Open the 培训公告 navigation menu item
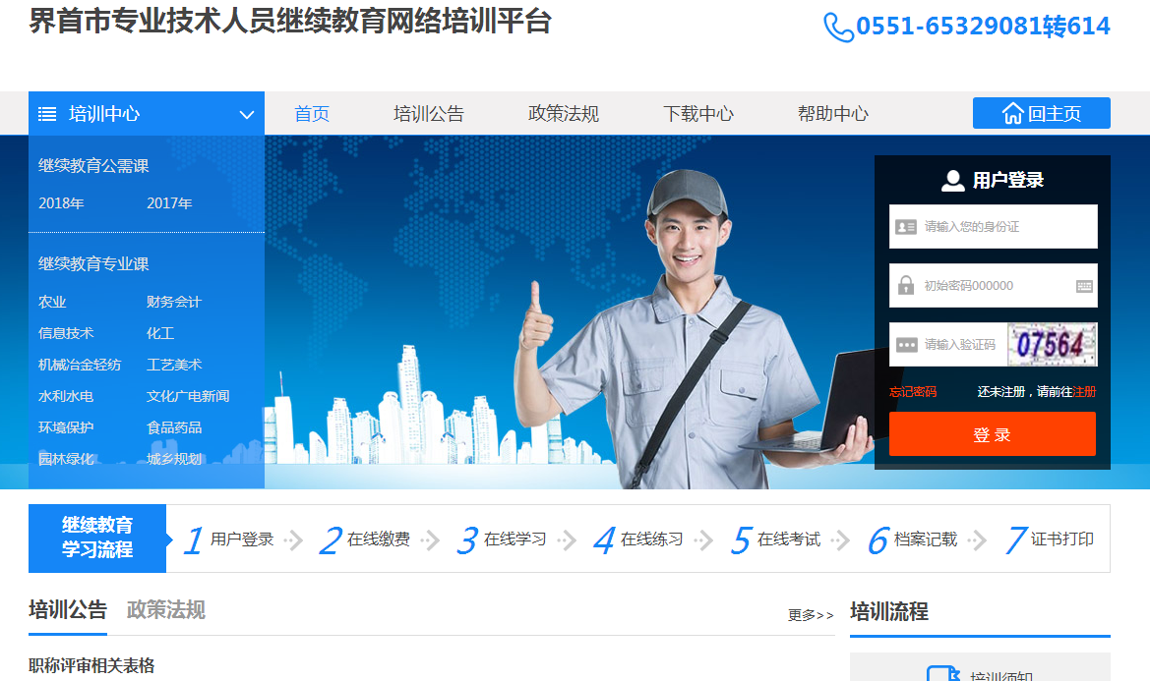 [x=428, y=114]
